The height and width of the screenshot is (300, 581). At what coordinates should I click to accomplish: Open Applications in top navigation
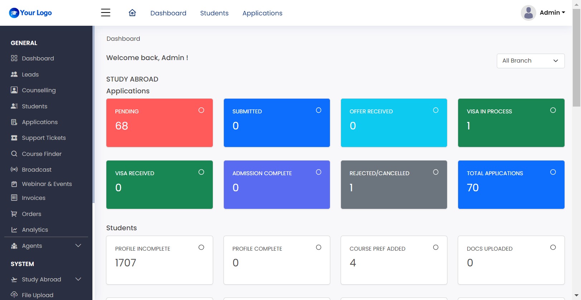262,13
